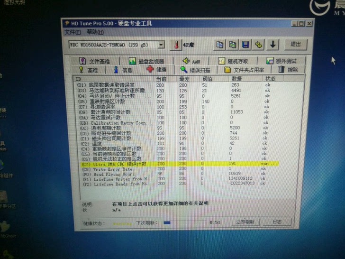Screen dimensions: 345x259
Task: Click the ID column header
Action: (x=114, y=79)
